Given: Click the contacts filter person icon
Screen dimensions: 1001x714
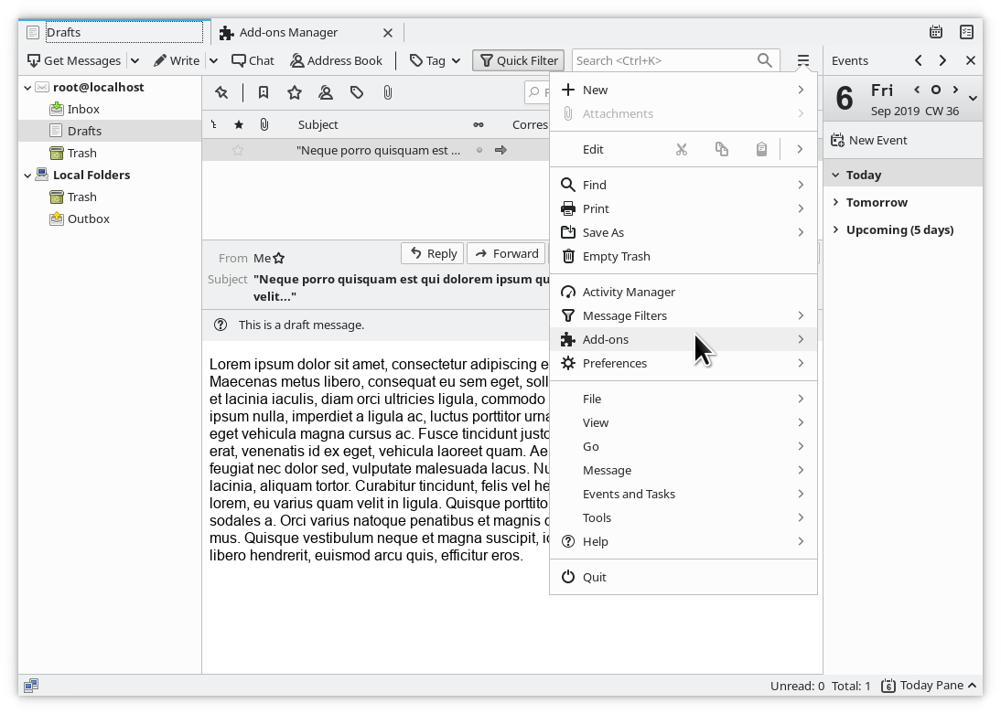Looking at the screenshot, I should (x=326, y=92).
